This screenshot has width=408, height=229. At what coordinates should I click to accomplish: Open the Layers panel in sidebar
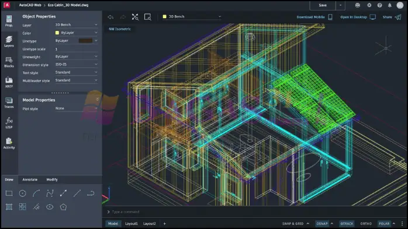[x=9, y=41]
